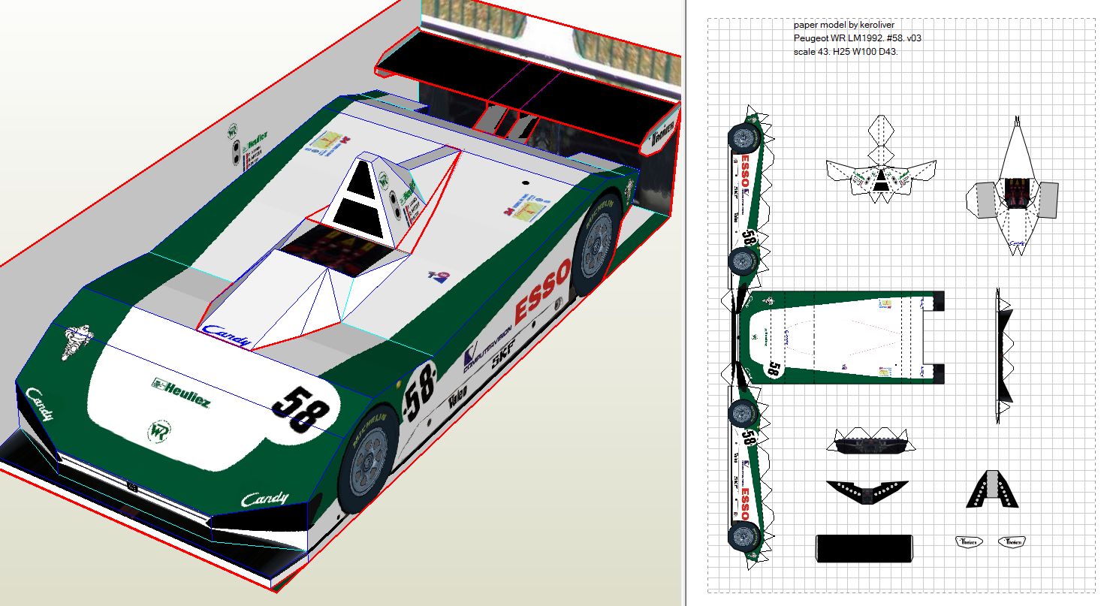Select the black rectangular part in the pattern
The height and width of the screenshot is (606, 1113).
point(864,547)
